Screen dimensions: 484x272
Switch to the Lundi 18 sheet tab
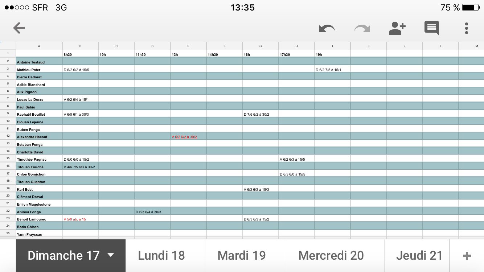pos(161,256)
